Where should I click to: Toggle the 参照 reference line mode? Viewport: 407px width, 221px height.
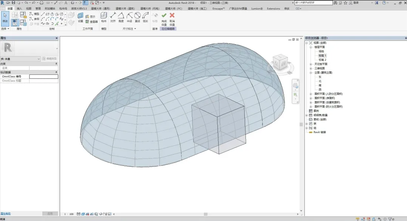click(34, 19)
